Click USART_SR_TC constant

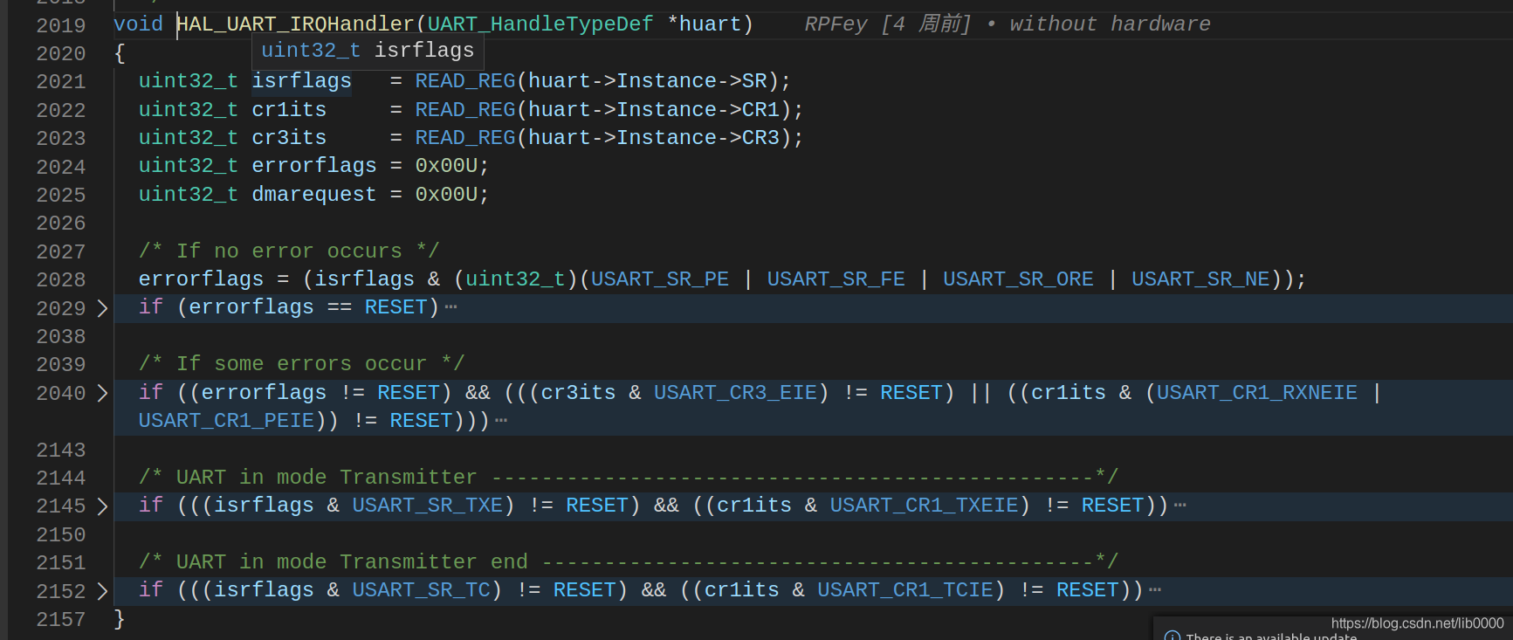click(422, 590)
